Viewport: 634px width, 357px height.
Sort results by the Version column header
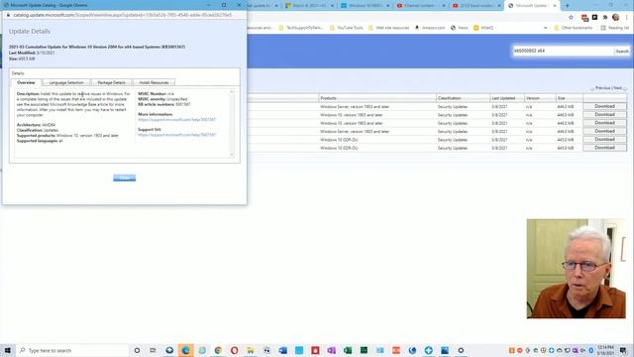tap(540, 98)
